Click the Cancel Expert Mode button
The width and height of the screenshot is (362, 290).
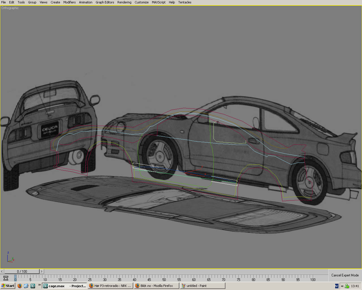click(x=345, y=275)
